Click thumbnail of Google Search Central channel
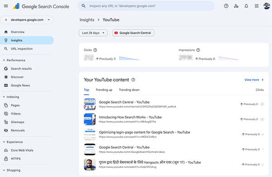This screenshot has height=177, width=272. pyautogui.click(x=90, y=104)
